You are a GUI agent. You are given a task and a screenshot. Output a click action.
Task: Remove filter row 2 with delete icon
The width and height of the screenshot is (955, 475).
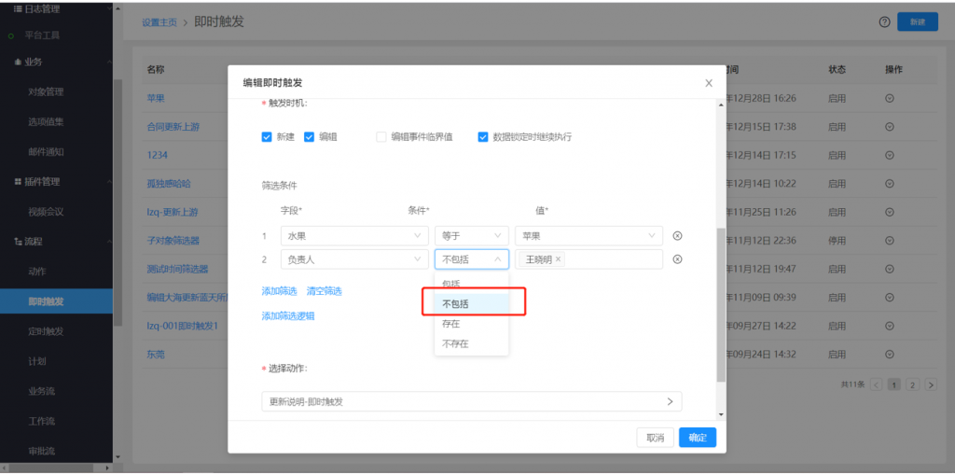click(678, 259)
